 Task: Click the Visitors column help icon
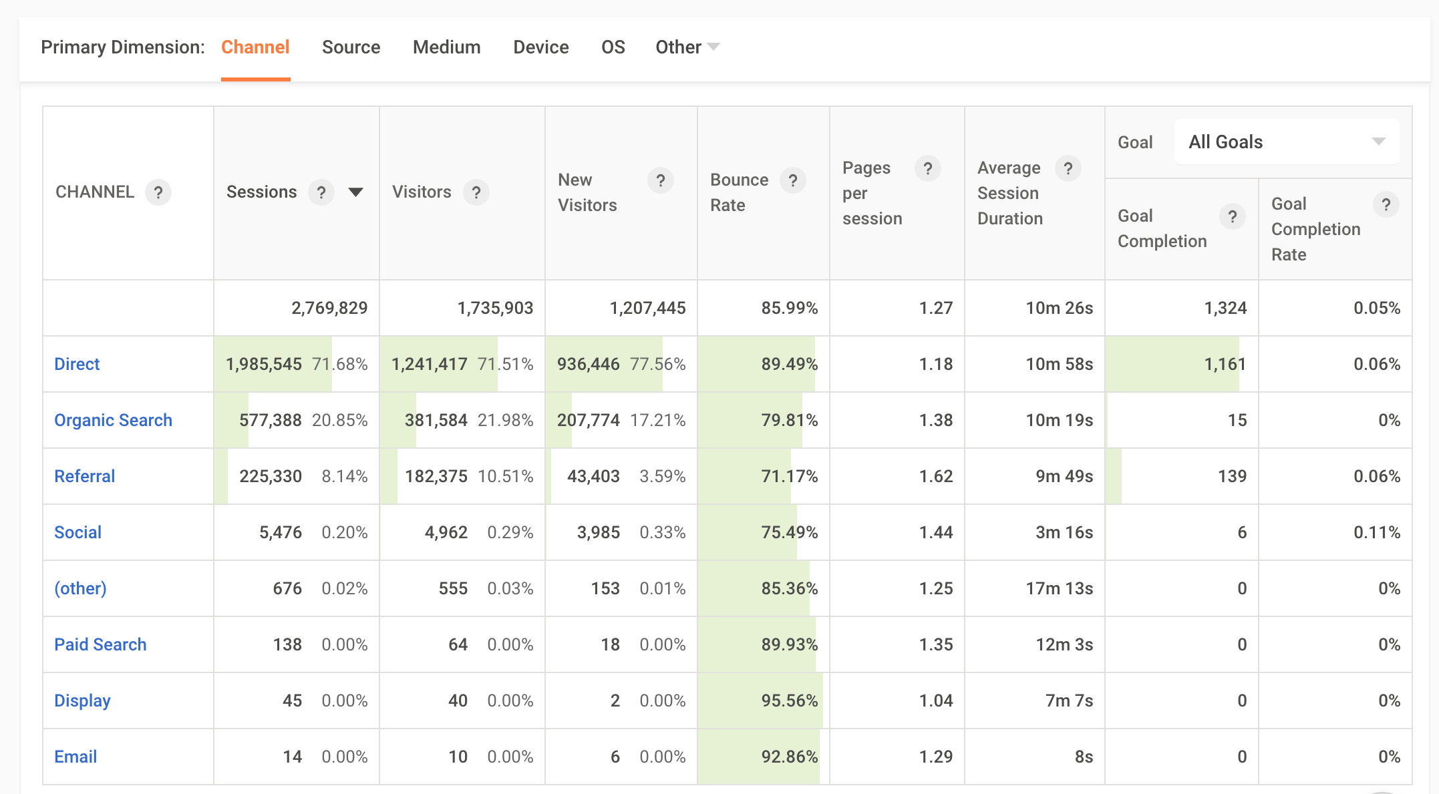(x=476, y=192)
